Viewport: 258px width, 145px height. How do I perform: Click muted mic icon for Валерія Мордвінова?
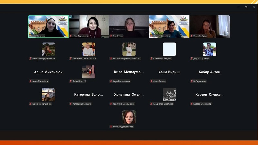31,58
